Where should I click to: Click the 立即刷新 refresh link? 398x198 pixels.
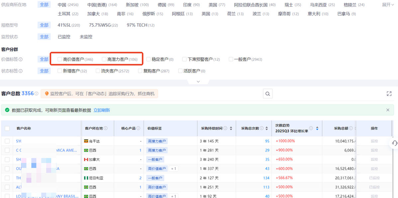[102, 110]
